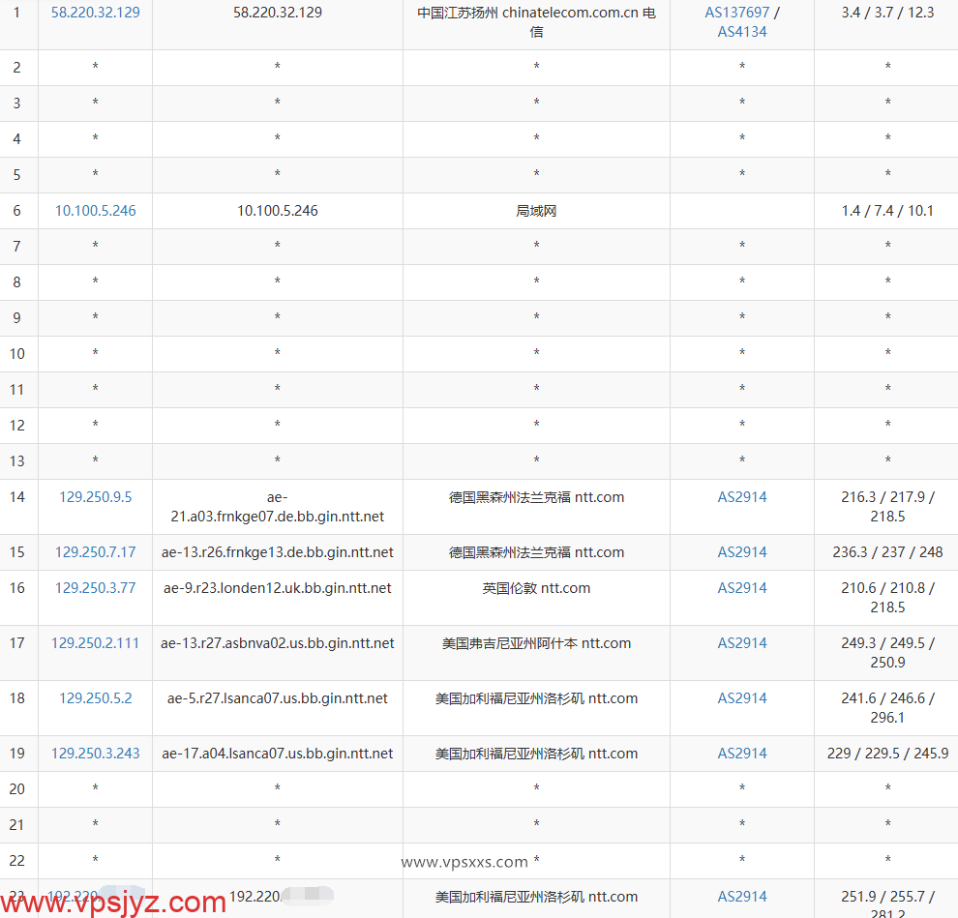Select hostname ae-13.r27.asbnva02.us.bb.gin.ntt.net
958x918 pixels.
pos(278,643)
